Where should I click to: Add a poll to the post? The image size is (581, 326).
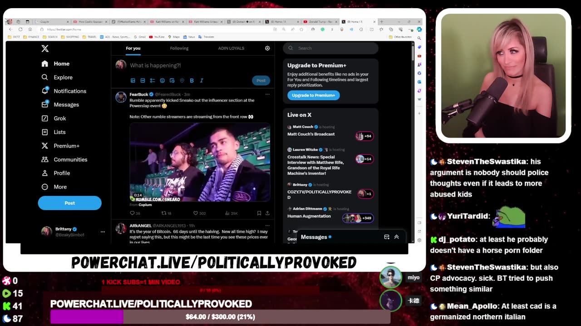[153, 81]
